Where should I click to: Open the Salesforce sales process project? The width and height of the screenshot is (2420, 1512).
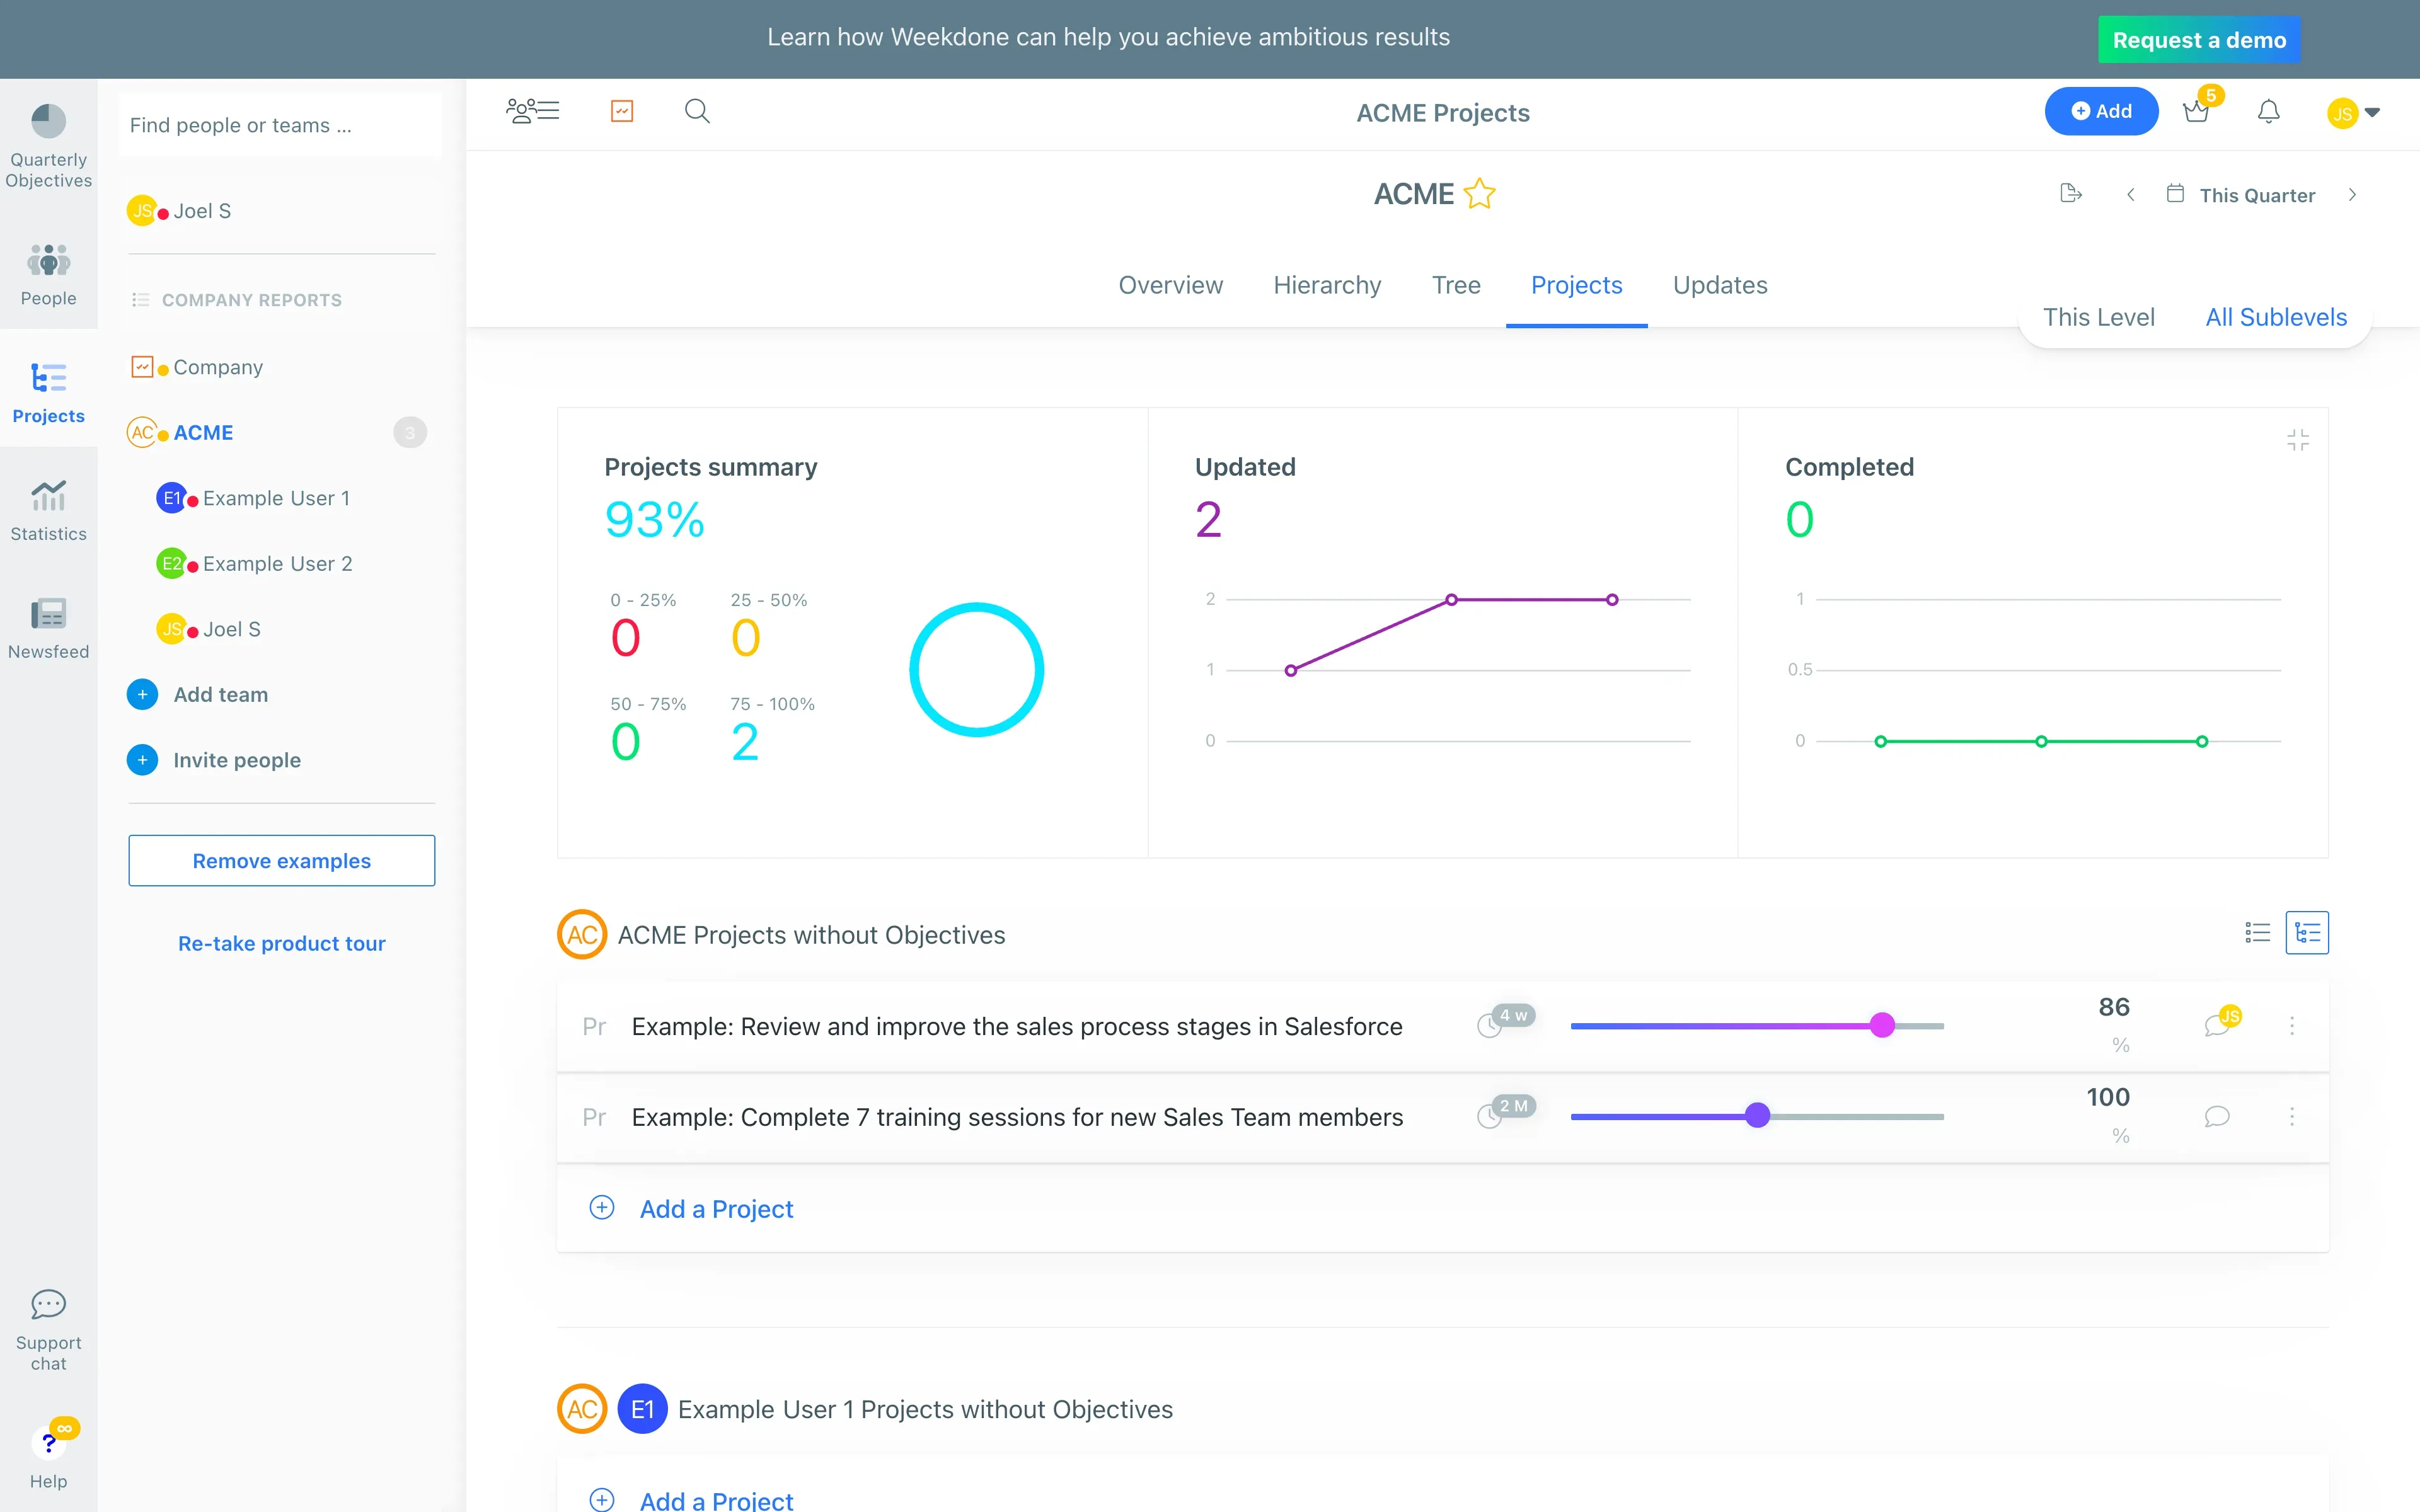[1016, 1026]
